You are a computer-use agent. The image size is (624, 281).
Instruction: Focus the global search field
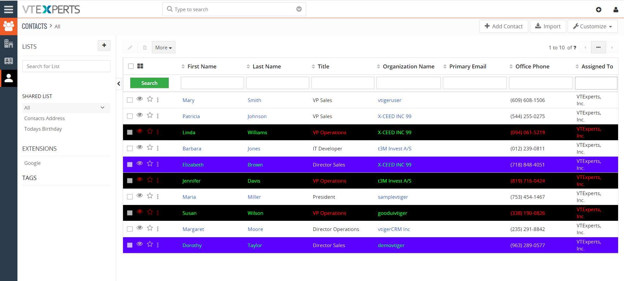pos(234,9)
